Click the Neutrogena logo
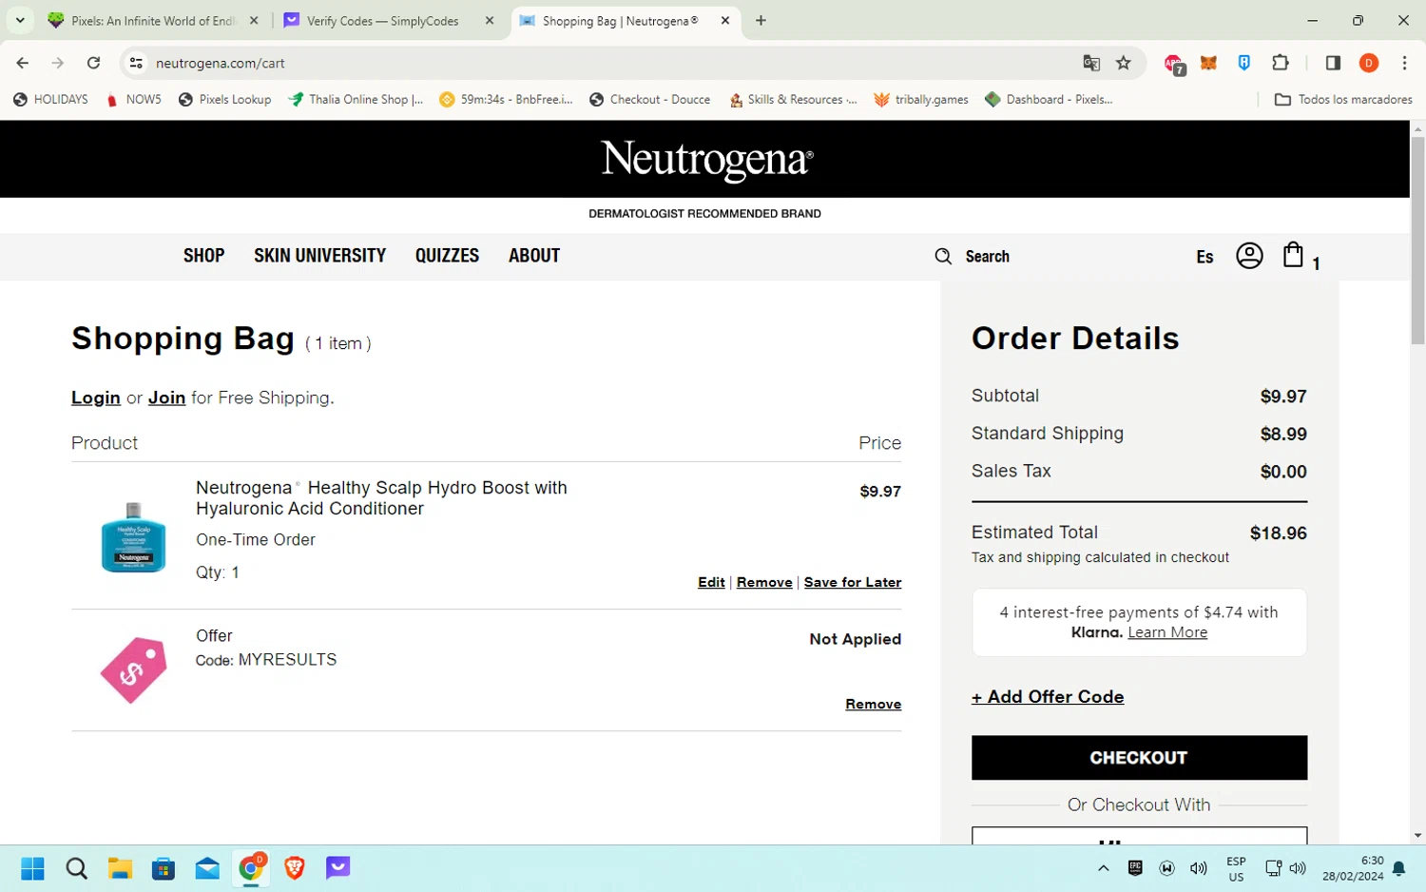The image size is (1426, 892). click(706, 160)
